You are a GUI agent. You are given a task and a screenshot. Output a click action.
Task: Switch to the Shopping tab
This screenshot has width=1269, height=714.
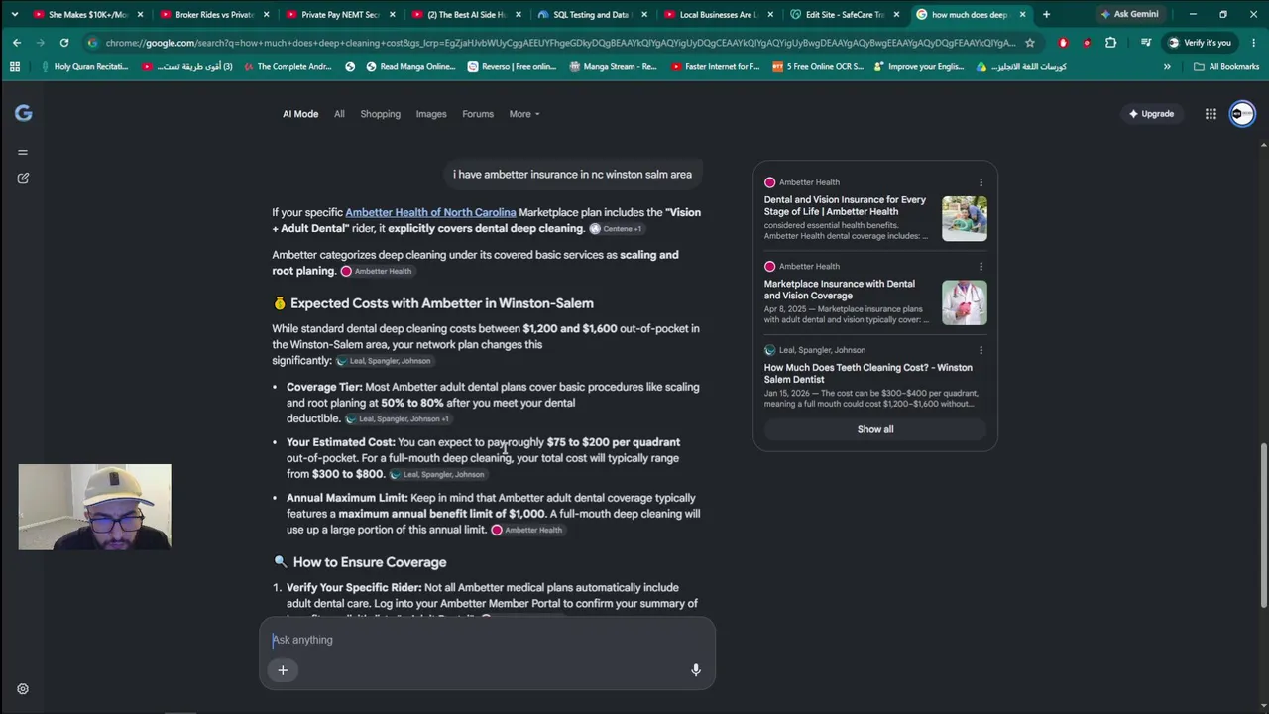click(380, 114)
